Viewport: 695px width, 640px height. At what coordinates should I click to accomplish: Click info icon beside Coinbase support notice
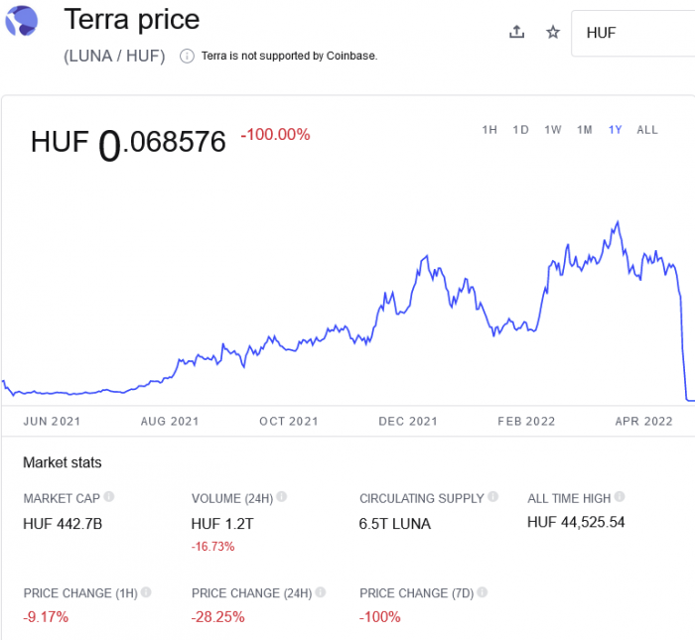click(x=186, y=56)
